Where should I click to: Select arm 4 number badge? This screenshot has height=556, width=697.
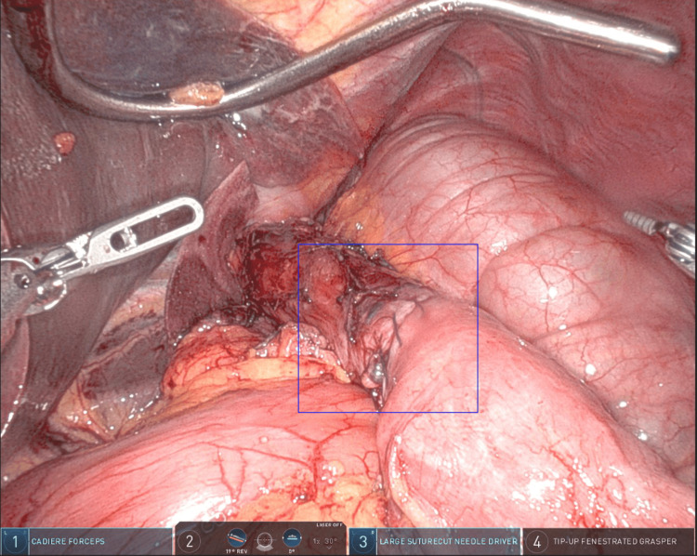click(537, 542)
